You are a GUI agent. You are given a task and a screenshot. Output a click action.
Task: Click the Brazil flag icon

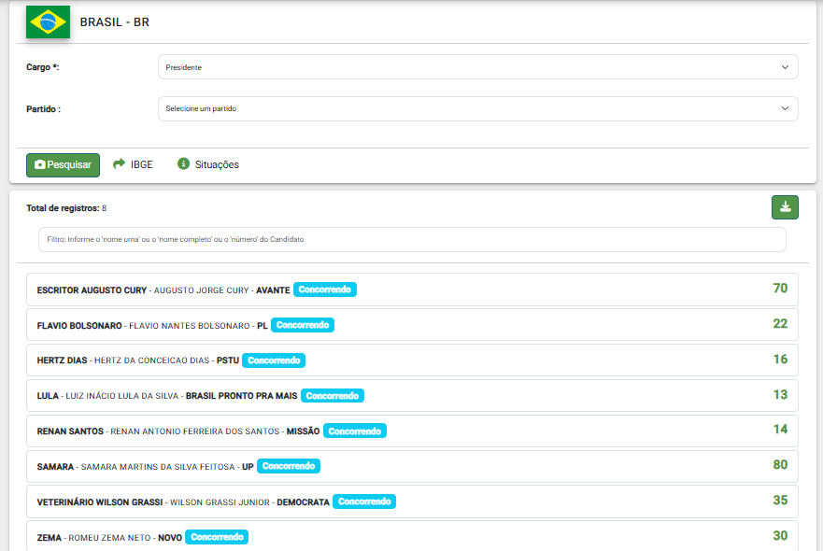tap(48, 22)
